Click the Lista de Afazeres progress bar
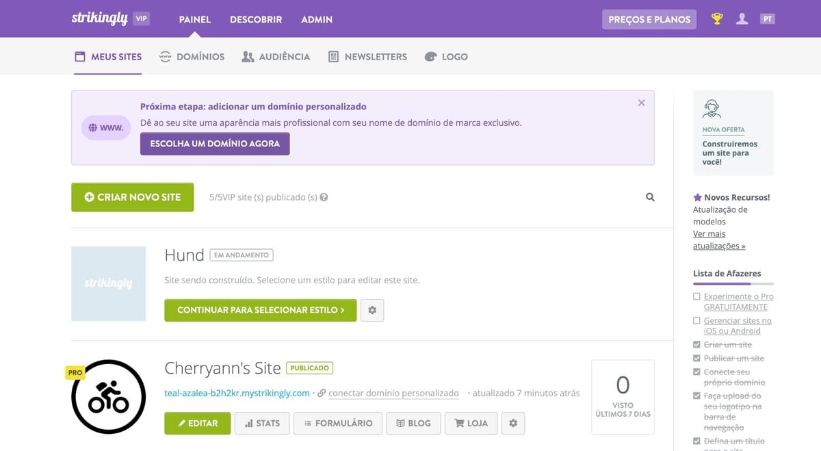The image size is (821, 451). pyautogui.click(x=732, y=283)
